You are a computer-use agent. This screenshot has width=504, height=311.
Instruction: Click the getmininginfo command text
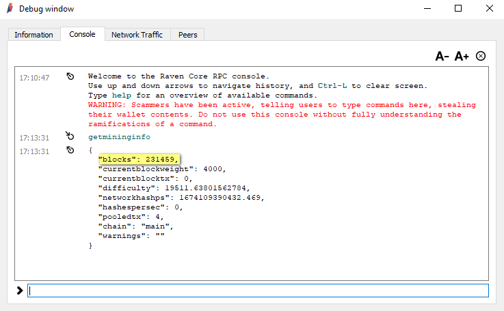pyautogui.click(x=119, y=137)
